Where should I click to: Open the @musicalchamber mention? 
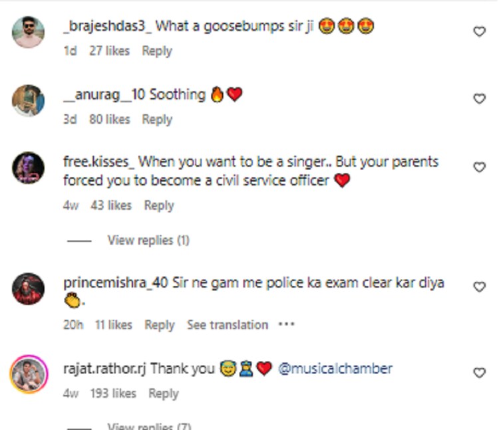pyautogui.click(x=335, y=369)
